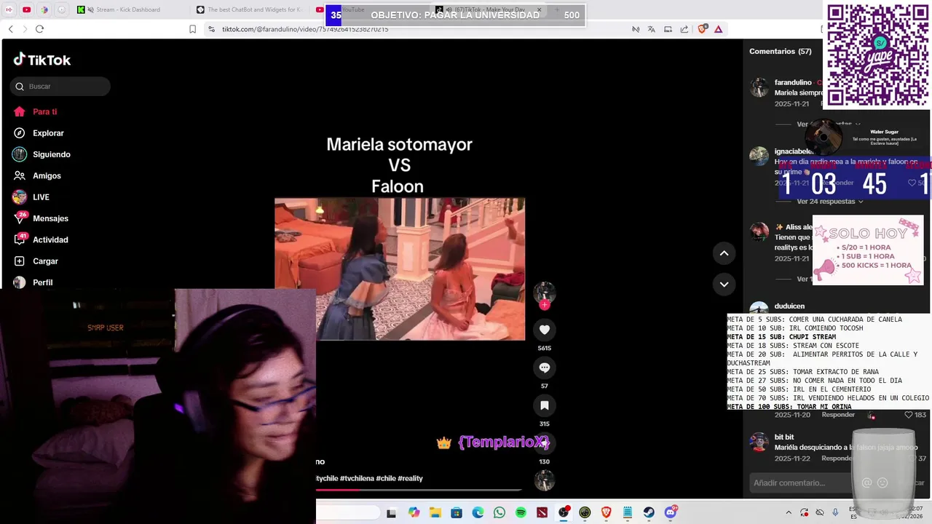Image resolution: width=932 pixels, height=524 pixels.
Task: Open the sound disc avatar below share count
Action: [544, 480]
